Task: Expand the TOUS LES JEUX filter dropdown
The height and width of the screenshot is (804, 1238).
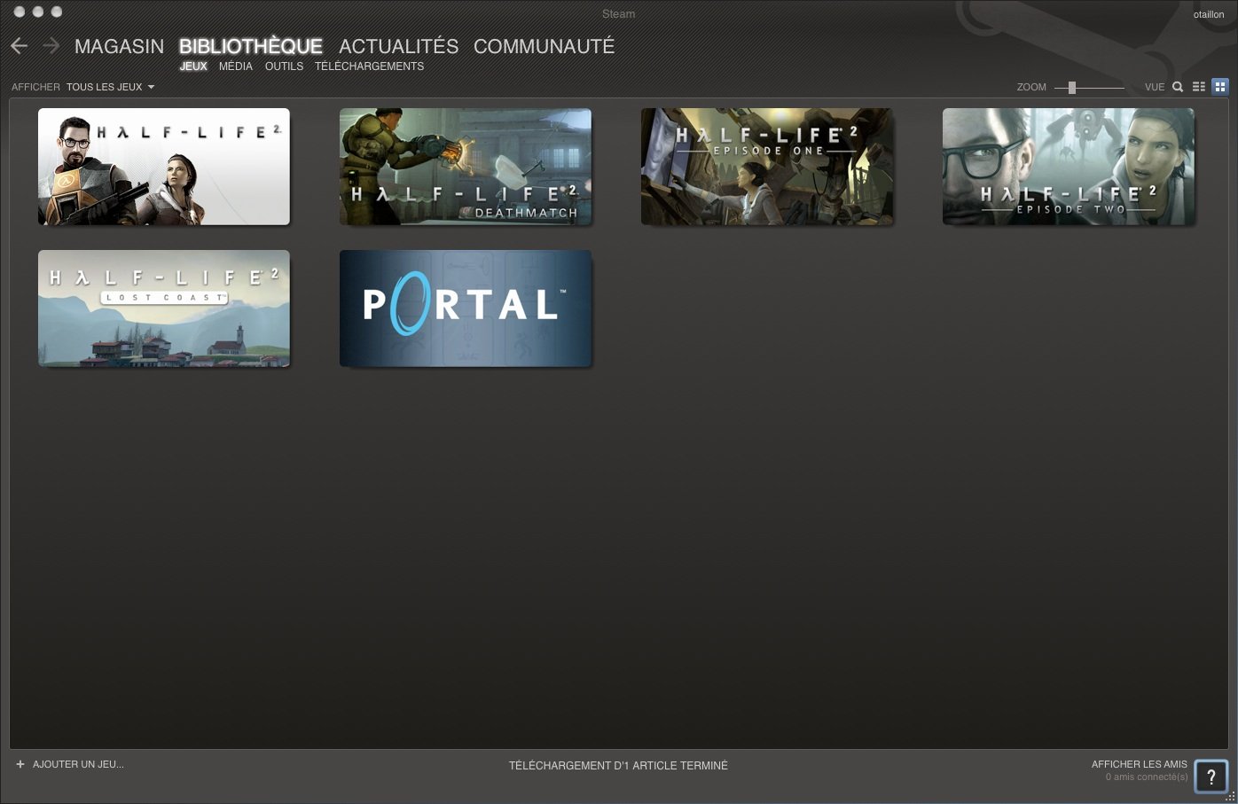Action: click(110, 87)
